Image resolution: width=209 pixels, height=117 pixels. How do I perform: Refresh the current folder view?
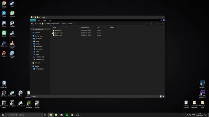click(x=150, y=24)
